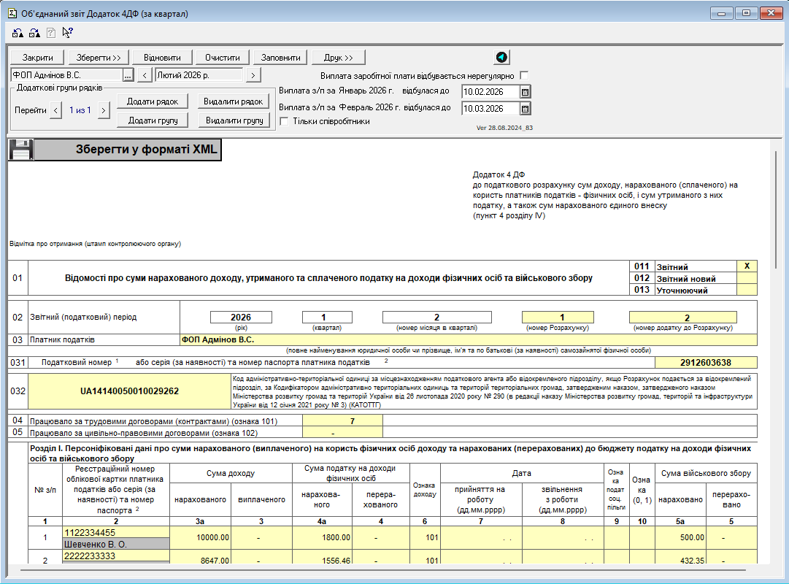Open organization picker next to ФОП Адмінов В.С.

[x=128, y=75]
